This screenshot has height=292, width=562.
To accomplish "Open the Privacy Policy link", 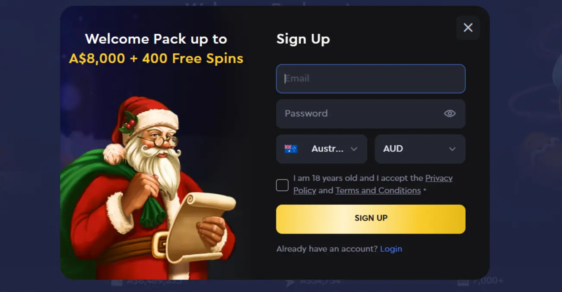I will point(373,184).
